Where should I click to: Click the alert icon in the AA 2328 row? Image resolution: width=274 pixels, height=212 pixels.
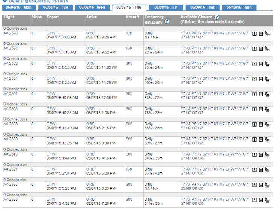point(254,49)
